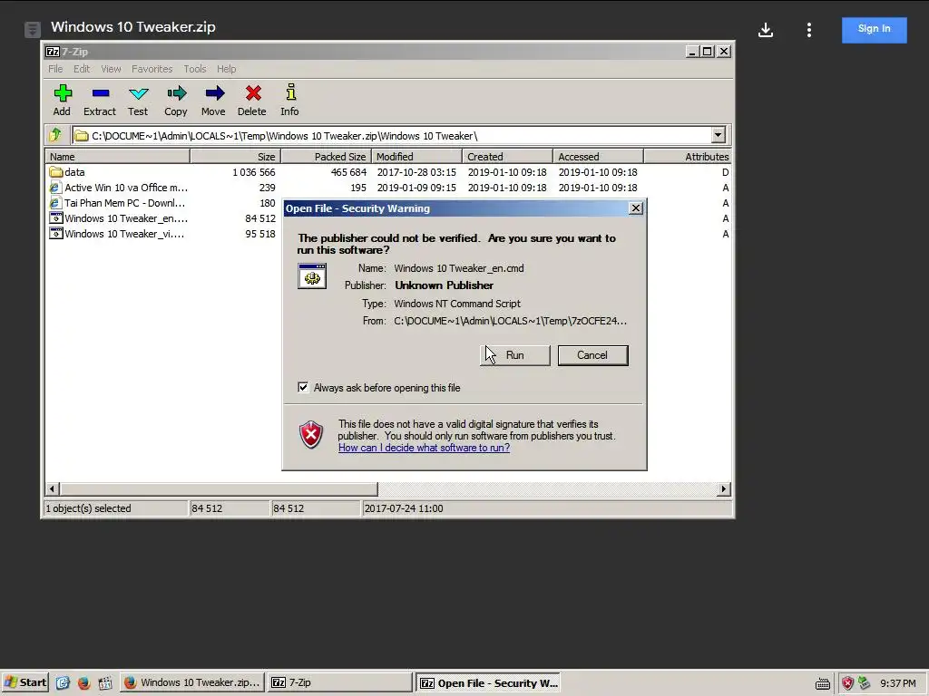
Task: Sort by the Packed Size column header
Action: tap(326, 157)
